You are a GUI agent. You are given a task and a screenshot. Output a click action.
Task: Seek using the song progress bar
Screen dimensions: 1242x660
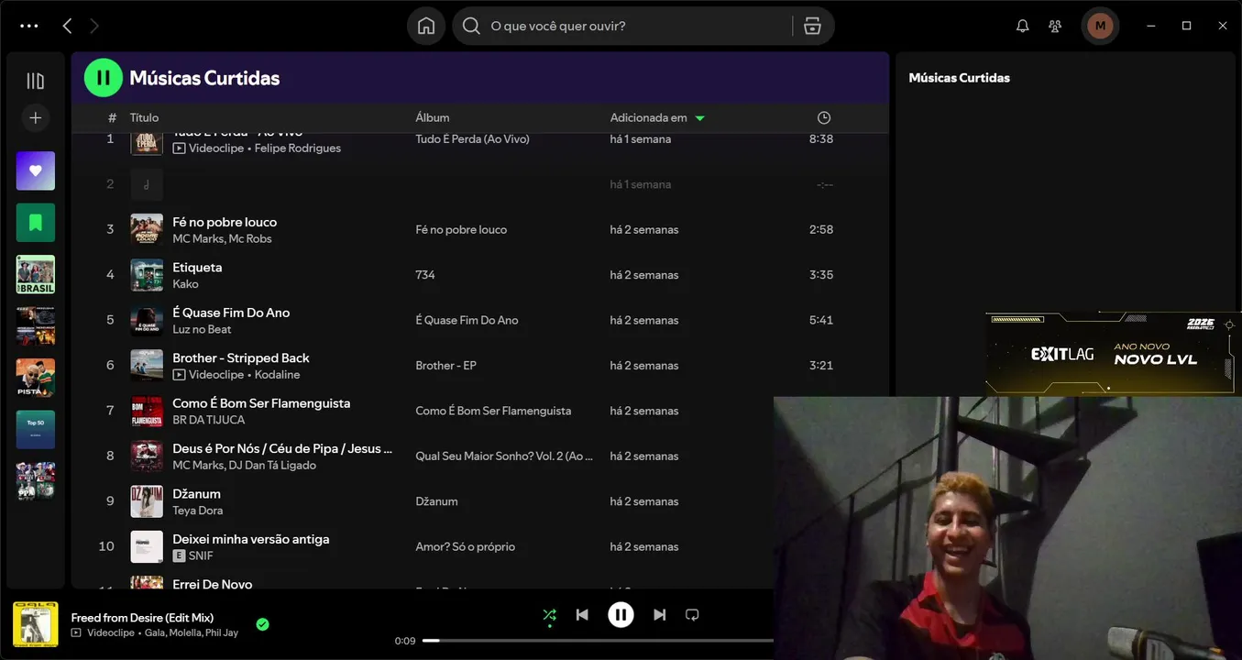pos(598,641)
